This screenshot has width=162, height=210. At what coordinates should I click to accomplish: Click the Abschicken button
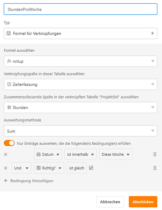coord(143,202)
